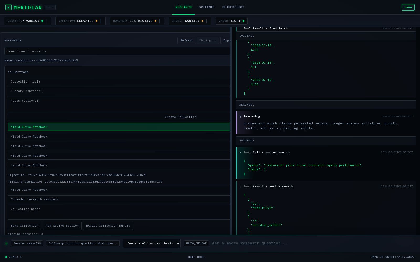Click the demo mode status text
The height and width of the screenshot is (262, 420).
point(196,257)
